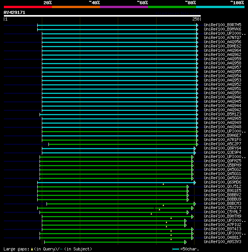
Task: Click the cyan ~100% identity color segment
Action: (220, 7)
